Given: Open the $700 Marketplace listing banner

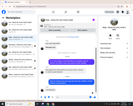Looking at the screenshot, I should (68, 26).
